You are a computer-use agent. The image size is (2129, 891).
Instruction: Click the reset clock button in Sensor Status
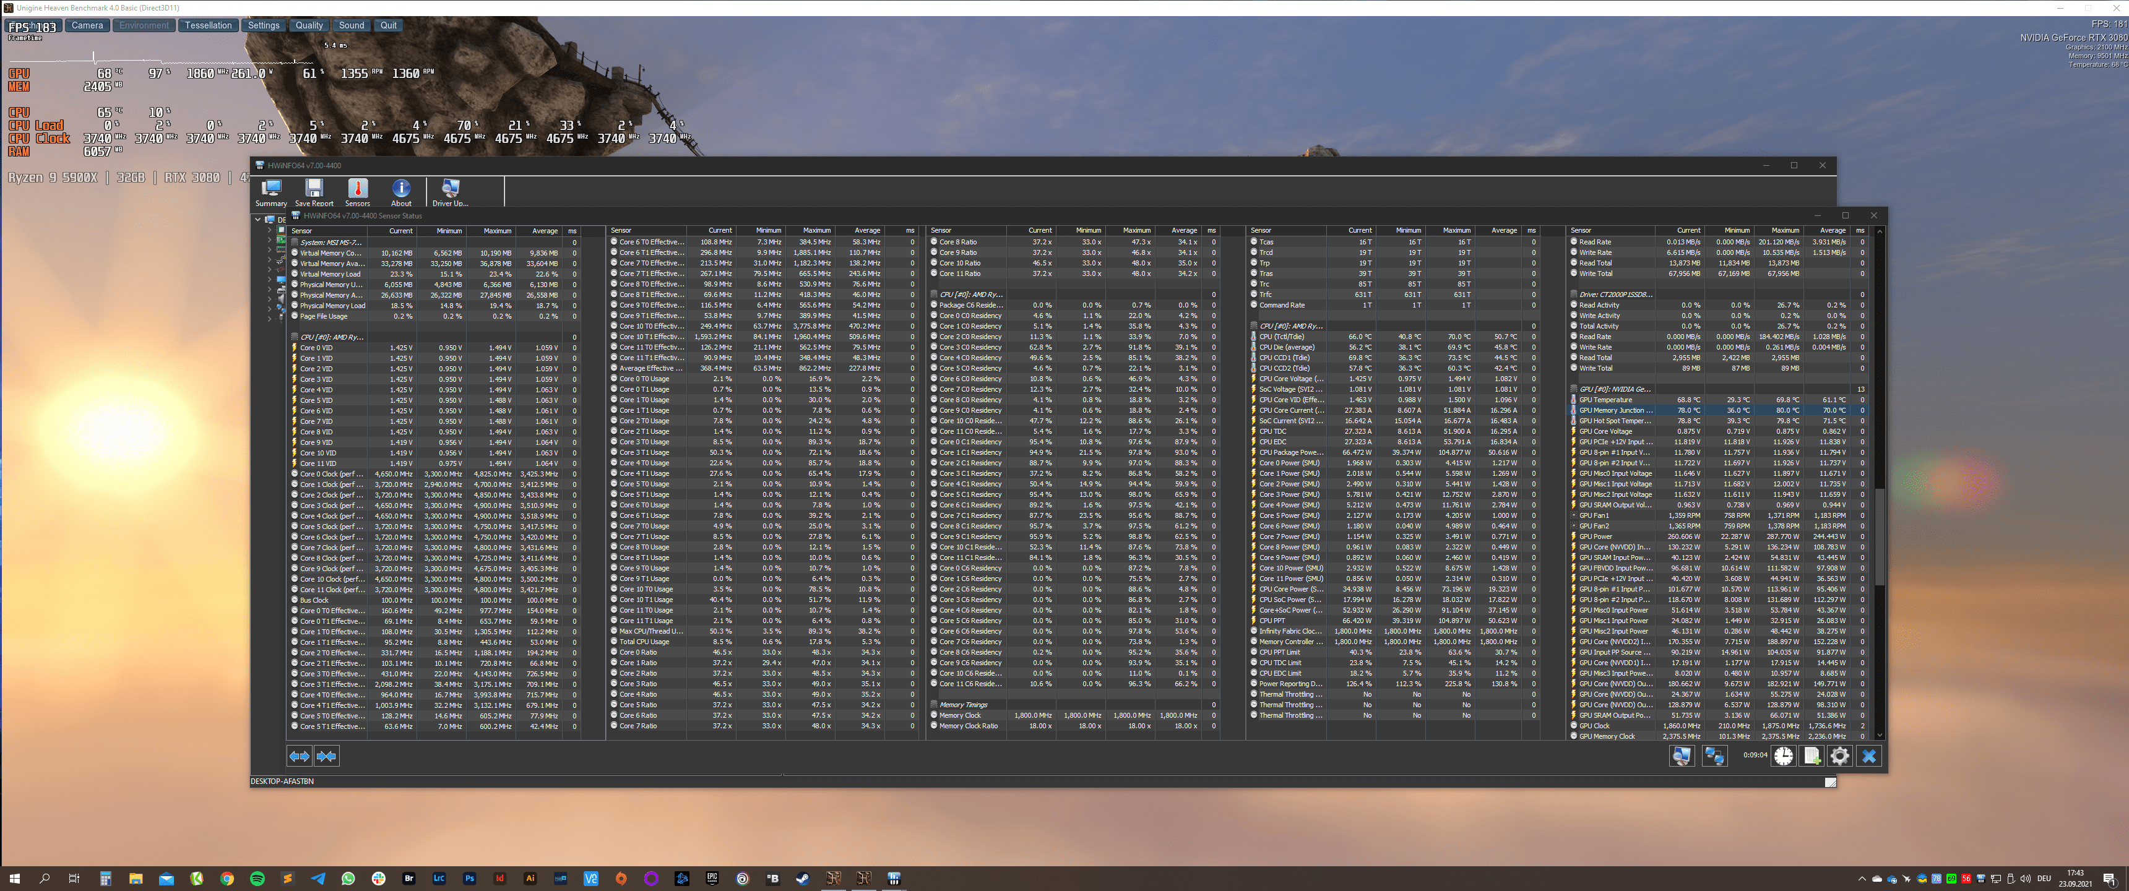coord(1784,755)
